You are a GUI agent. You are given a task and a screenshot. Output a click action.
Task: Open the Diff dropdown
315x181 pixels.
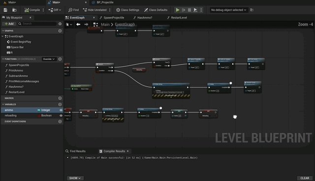[x=55, y=10]
